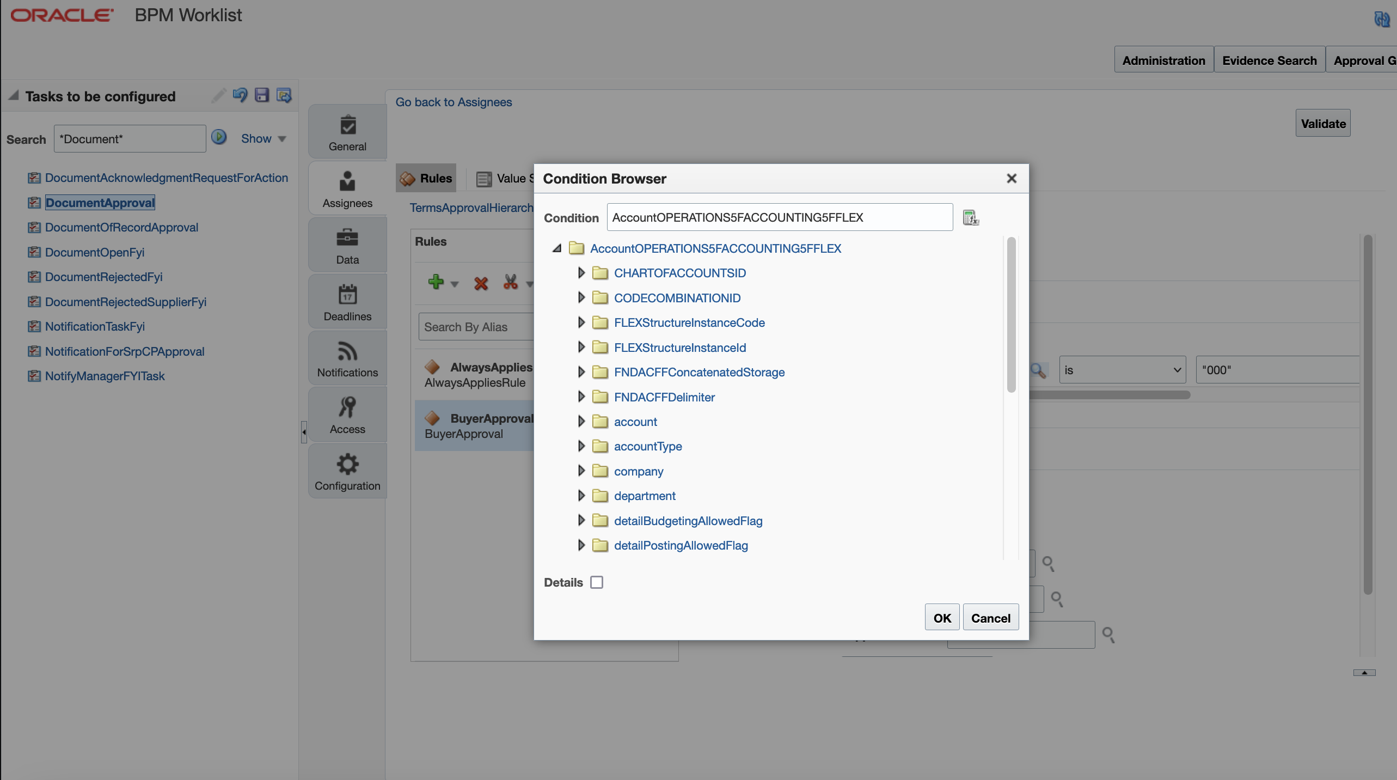Image resolution: width=1397 pixels, height=780 pixels.
Task: Click the Condition Browser tree scrollbar
Action: point(1011,314)
